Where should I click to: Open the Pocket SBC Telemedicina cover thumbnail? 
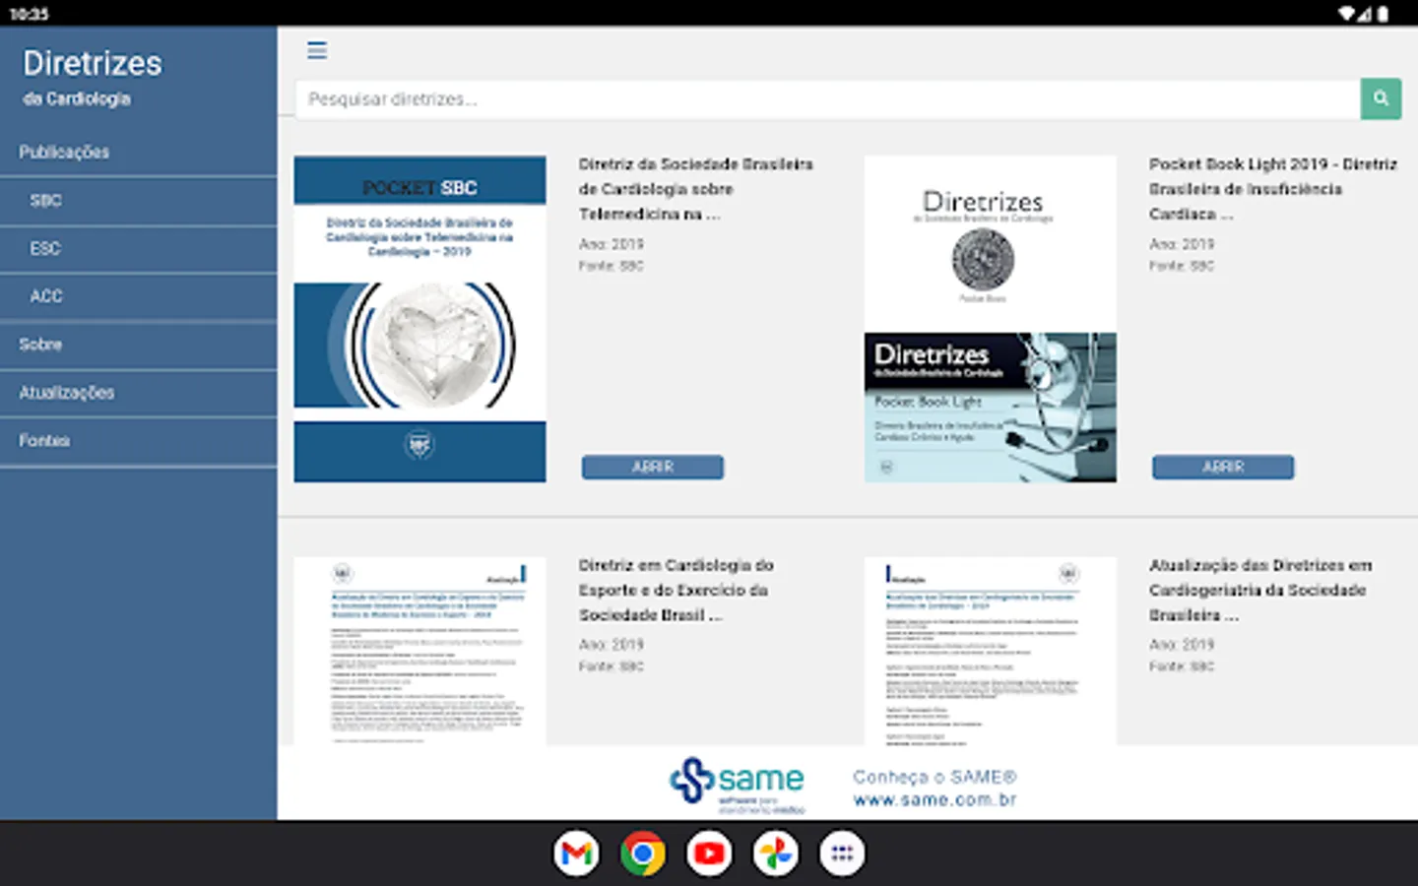click(x=419, y=319)
